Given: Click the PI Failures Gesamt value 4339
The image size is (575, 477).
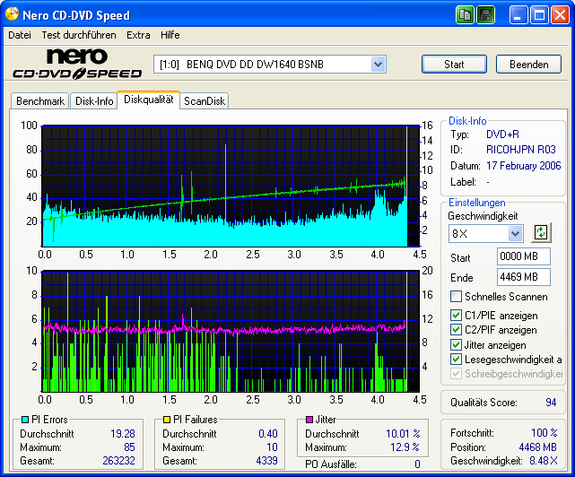Looking at the screenshot, I should tap(266, 461).
